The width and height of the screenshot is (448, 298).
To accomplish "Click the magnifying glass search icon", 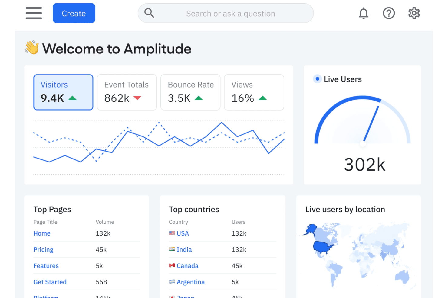I will pyautogui.click(x=149, y=13).
